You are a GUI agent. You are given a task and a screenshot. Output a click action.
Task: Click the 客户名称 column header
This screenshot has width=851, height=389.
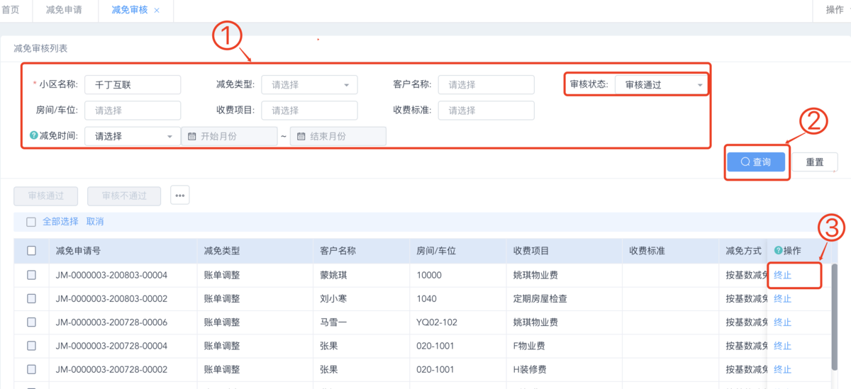point(360,251)
